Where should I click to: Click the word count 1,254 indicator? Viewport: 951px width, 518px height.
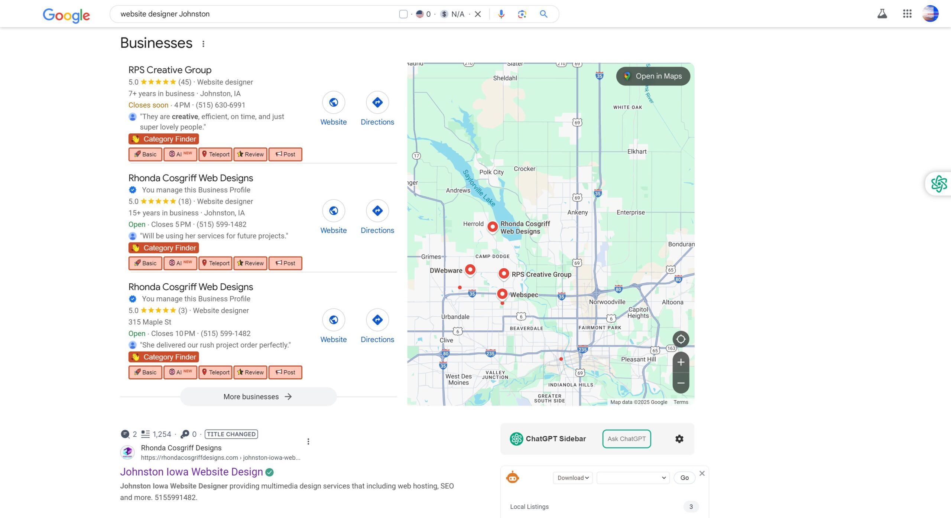pos(156,434)
